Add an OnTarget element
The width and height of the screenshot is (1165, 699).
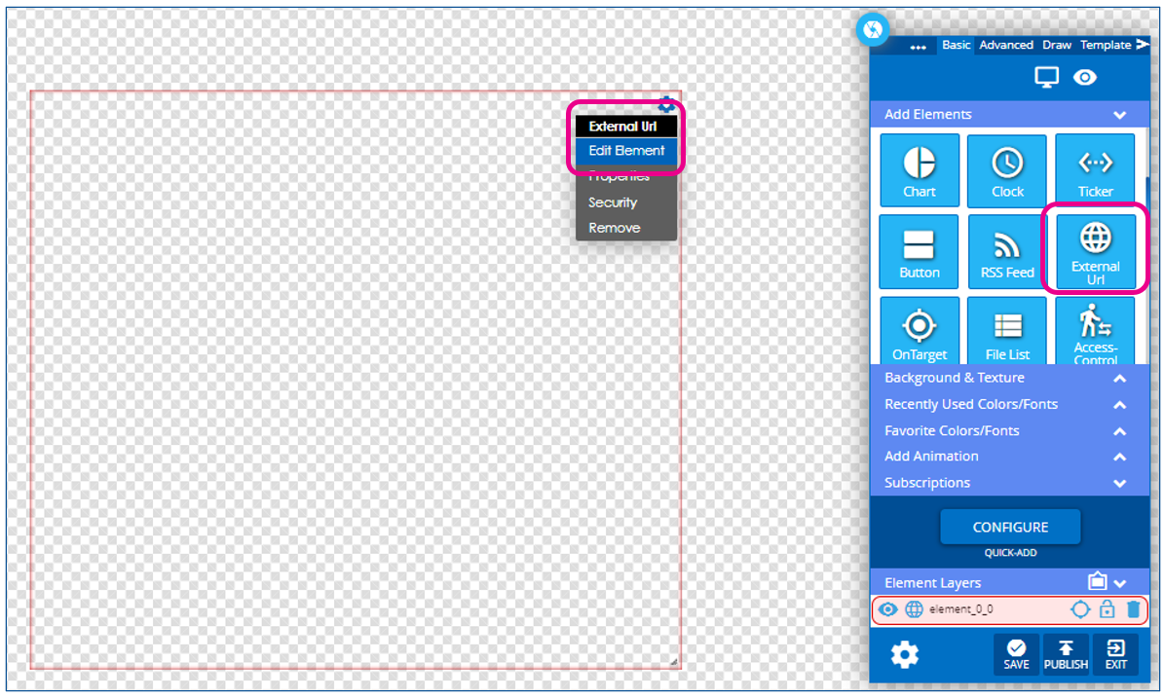919,331
